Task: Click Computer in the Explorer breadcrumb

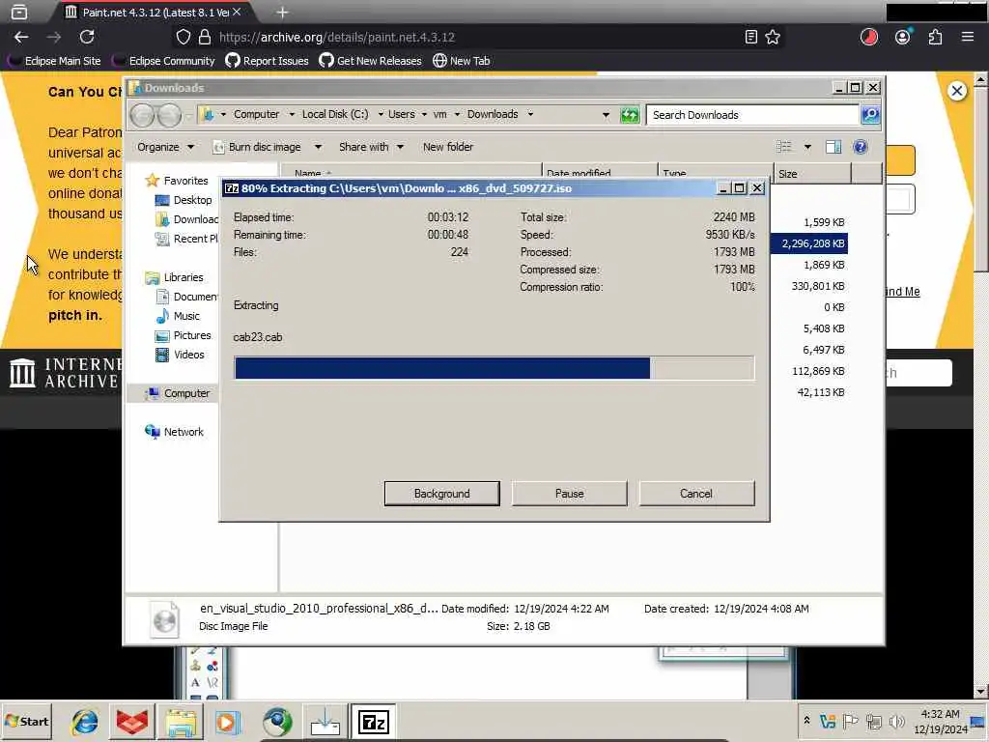Action: pyautogui.click(x=256, y=114)
